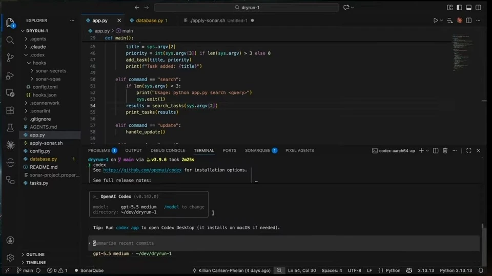Viewport: 492px width, 276px height.
Task: Toggle primary side bar visibility
Action: (x=459, y=7)
